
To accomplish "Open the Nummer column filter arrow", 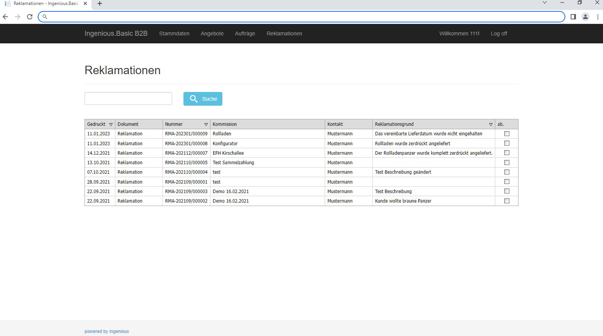I will click(x=206, y=124).
